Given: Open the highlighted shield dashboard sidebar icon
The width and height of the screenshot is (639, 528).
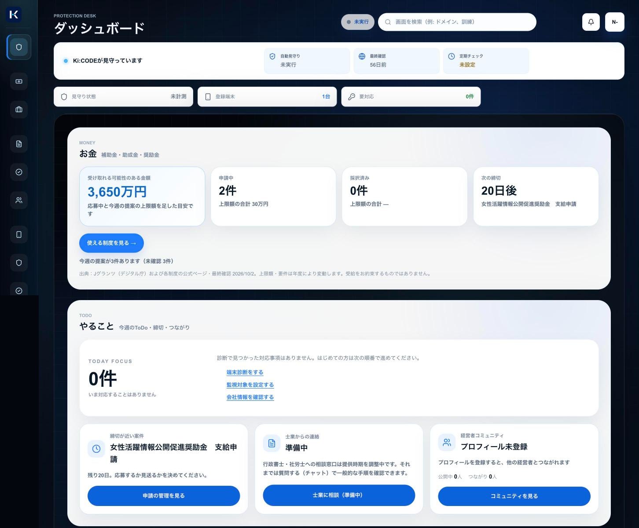Looking at the screenshot, I should (19, 47).
